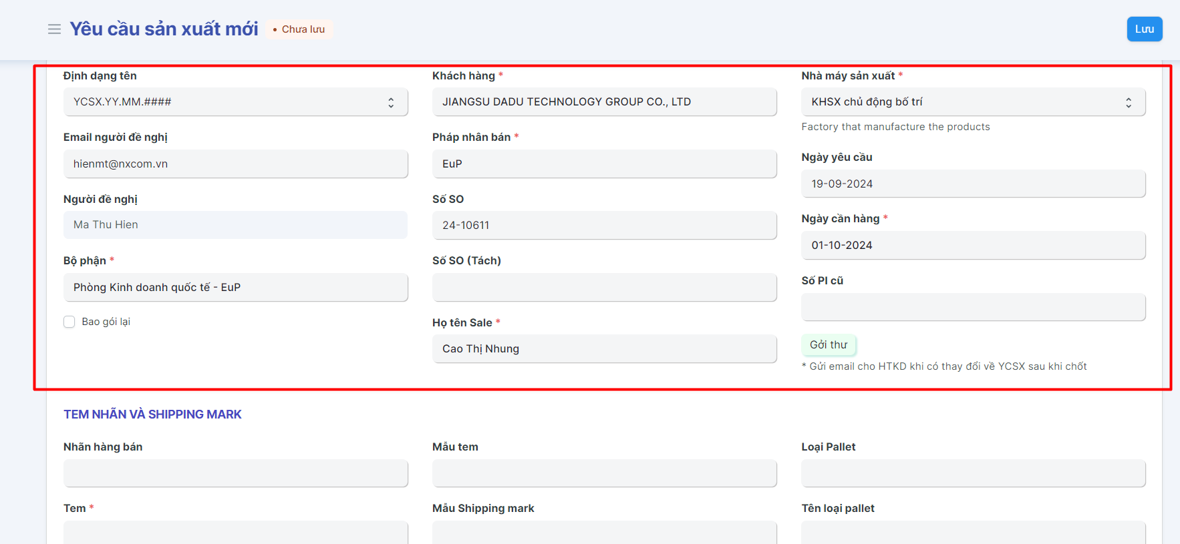This screenshot has width=1180, height=544.
Task: Select the Email người đề nghị field
Action: pos(235,164)
